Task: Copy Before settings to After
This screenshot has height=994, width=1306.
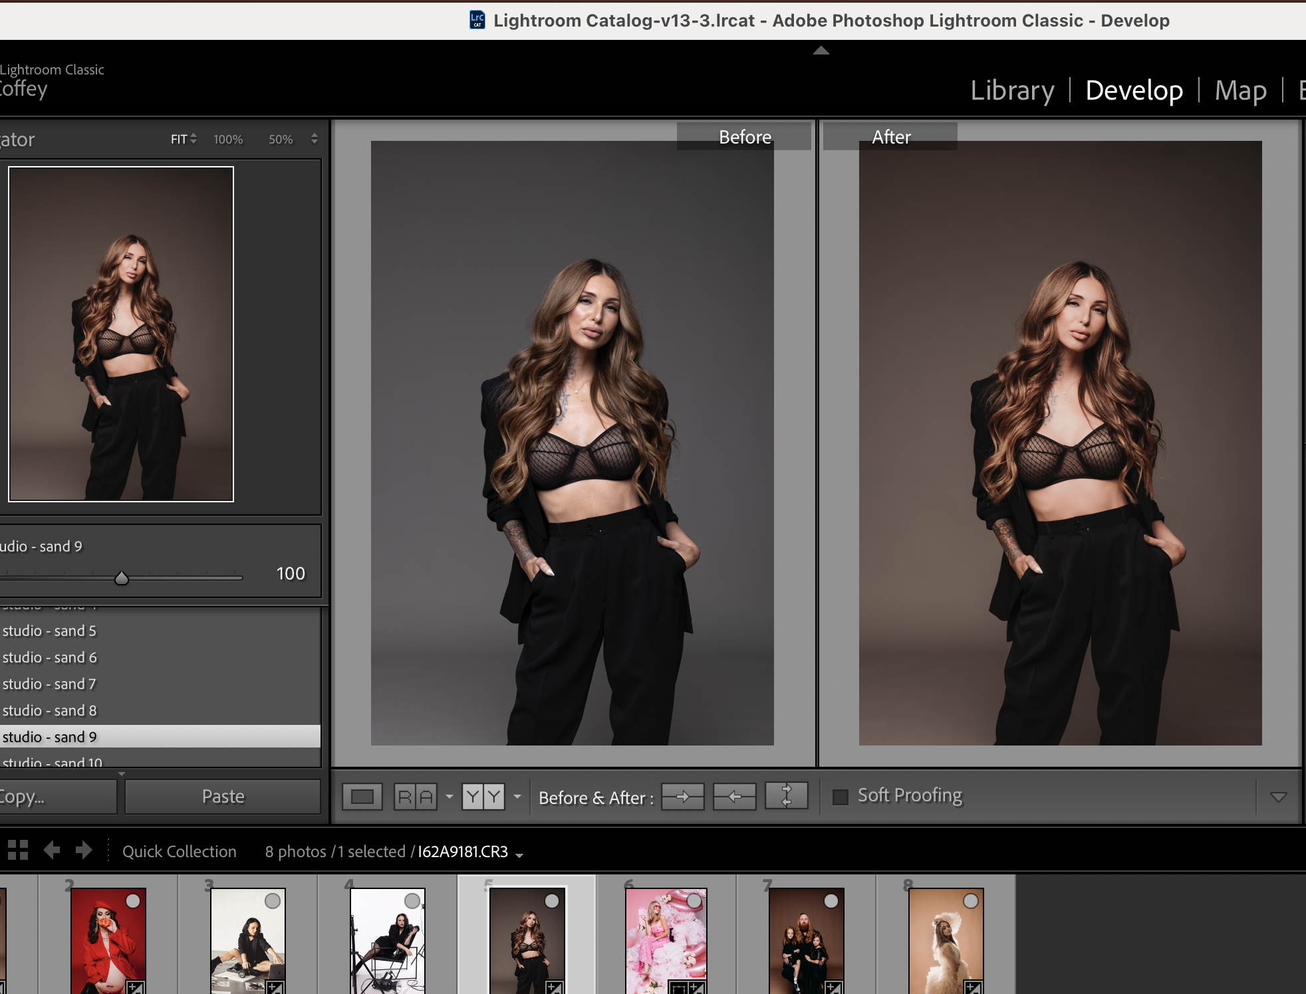Action: click(683, 797)
